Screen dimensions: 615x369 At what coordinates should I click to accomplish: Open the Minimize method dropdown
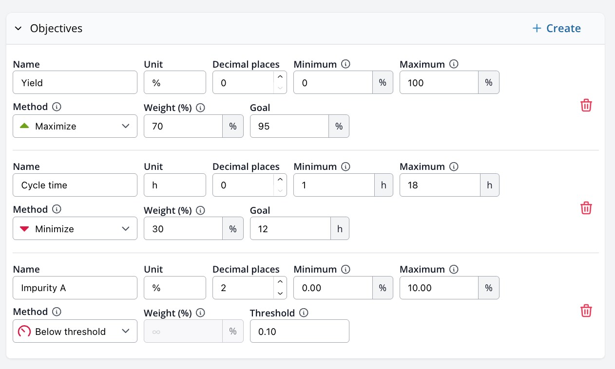click(75, 229)
